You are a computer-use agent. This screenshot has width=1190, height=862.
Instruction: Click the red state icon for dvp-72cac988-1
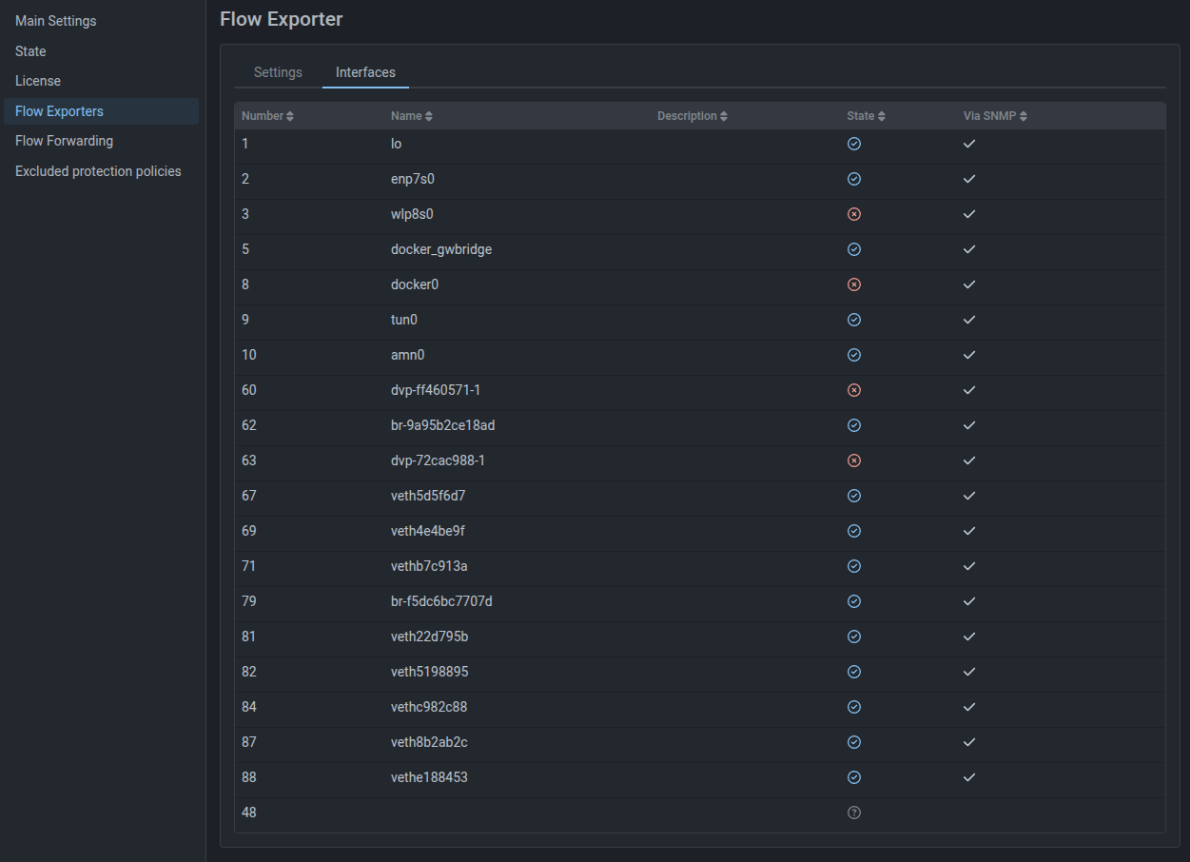pos(853,460)
